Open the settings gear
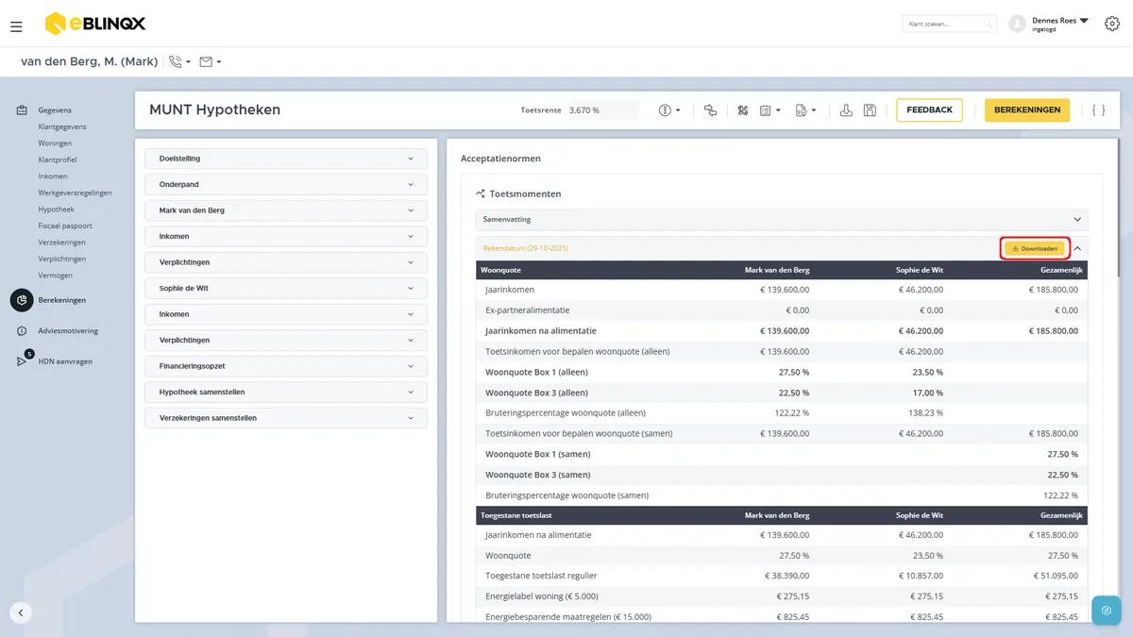 [x=1112, y=24]
